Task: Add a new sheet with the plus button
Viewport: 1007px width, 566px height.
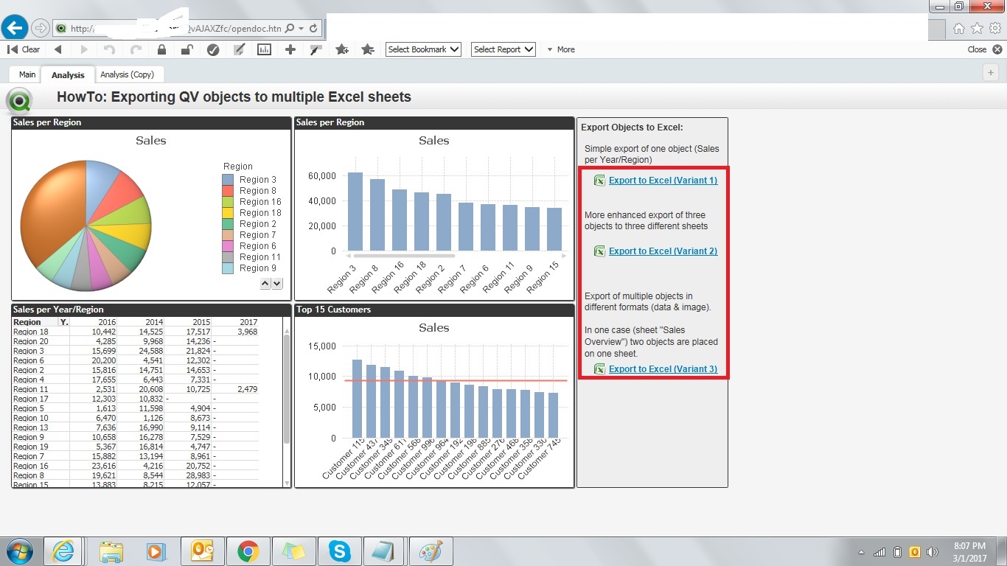Action: click(991, 72)
